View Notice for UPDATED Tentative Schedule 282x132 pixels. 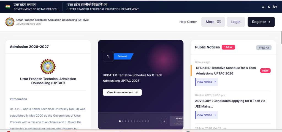207,82
